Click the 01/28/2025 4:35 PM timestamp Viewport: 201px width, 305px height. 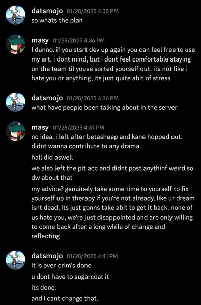click(93, 11)
